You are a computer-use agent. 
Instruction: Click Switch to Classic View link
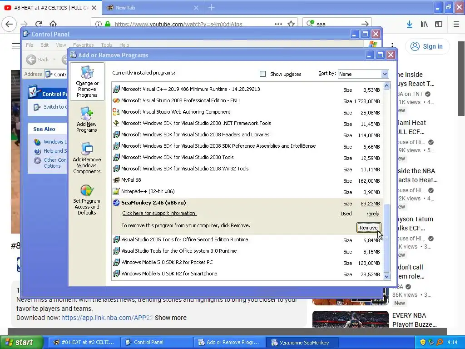tap(55, 107)
